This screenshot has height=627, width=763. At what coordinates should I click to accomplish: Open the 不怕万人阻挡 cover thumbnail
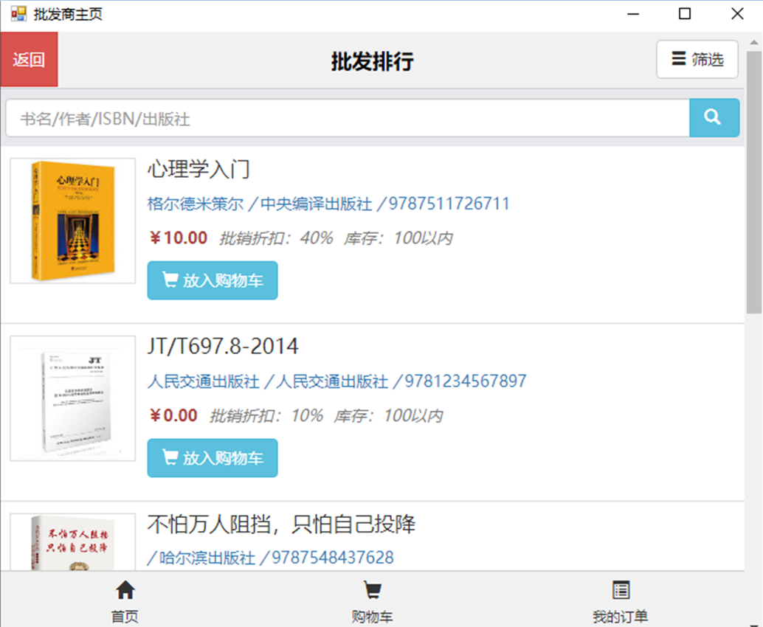[72, 542]
